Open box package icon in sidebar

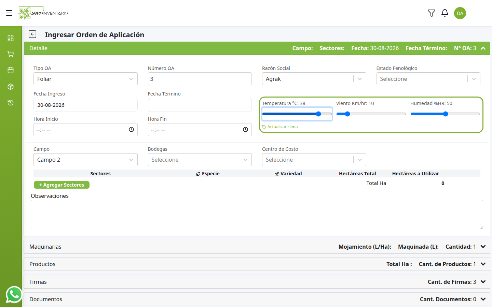coord(11,87)
